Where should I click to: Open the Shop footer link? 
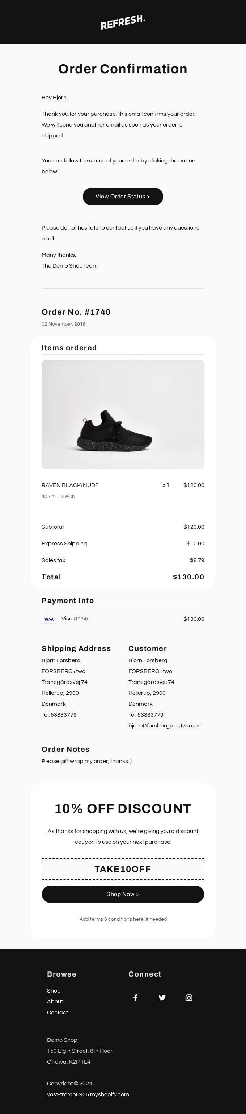pyautogui.click(x=54, y=990)
